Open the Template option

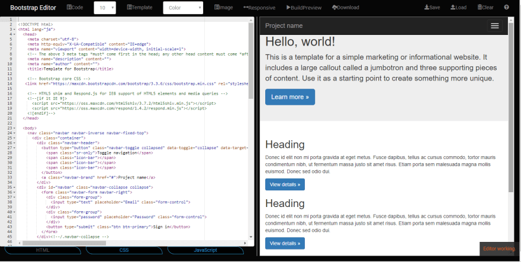click(140, 7)
